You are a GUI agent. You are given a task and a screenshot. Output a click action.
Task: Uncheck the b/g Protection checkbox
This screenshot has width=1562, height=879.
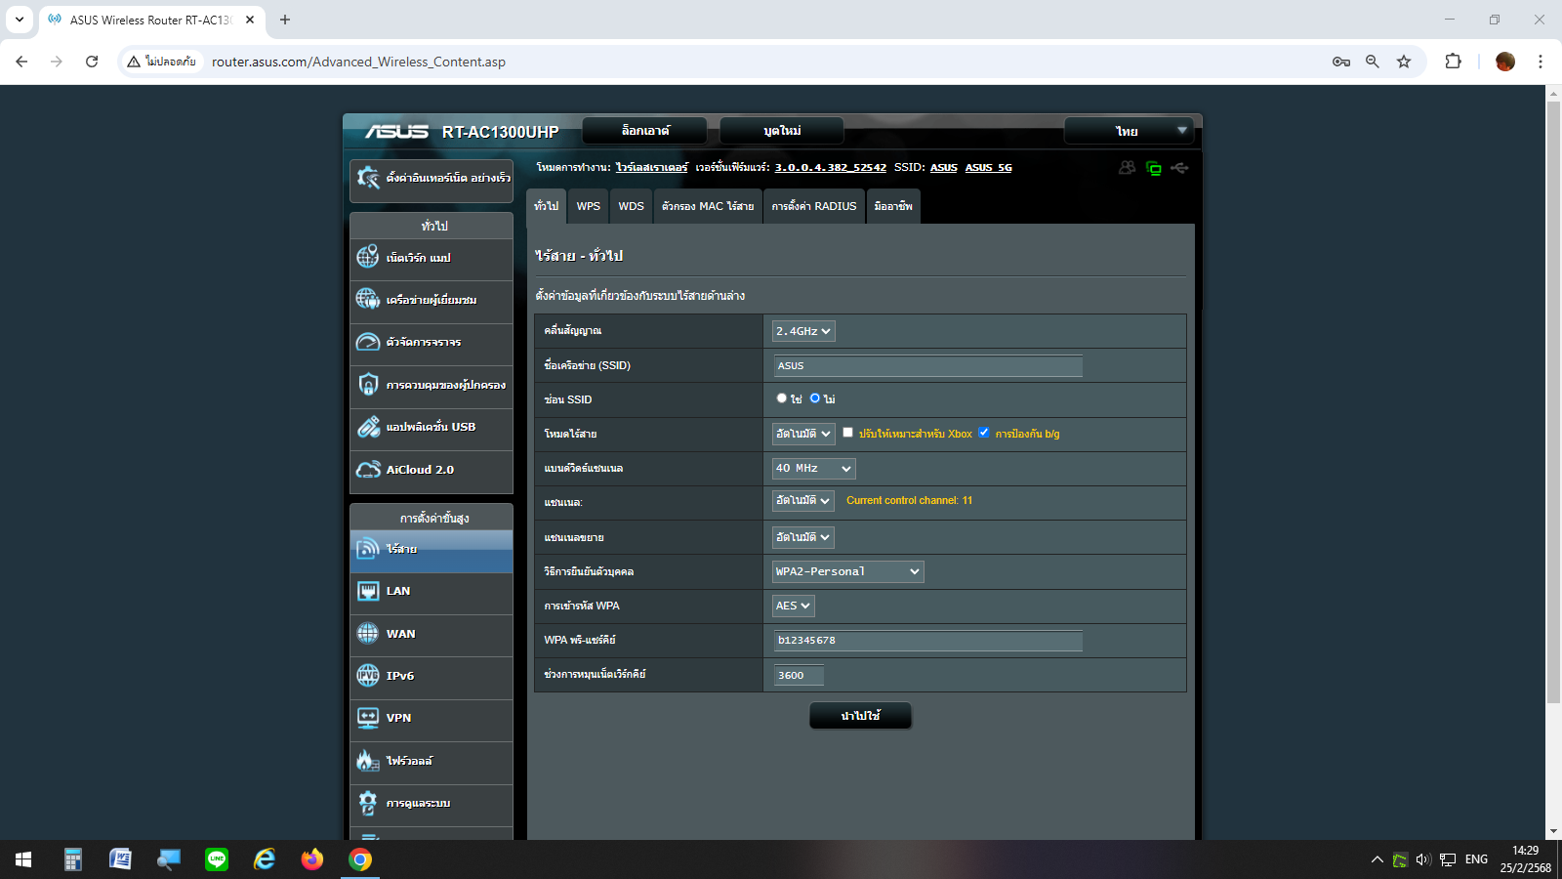(x=984, y=433)
